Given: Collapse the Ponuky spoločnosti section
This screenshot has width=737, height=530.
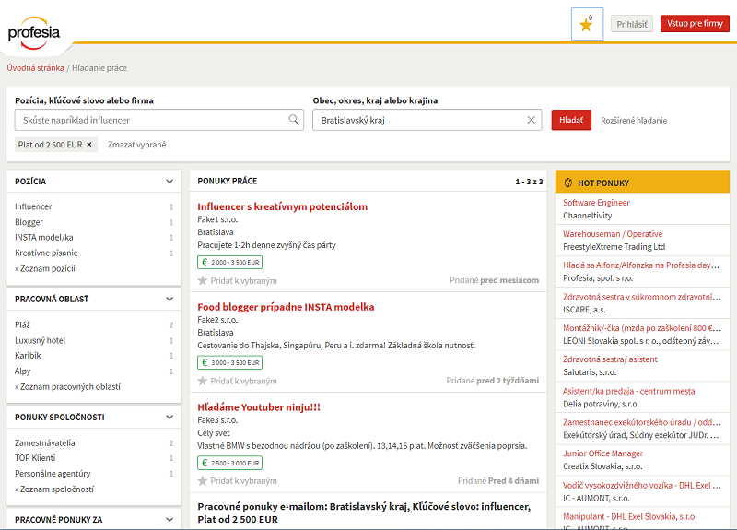Looking at the screenshot, I should pos(170,417).
